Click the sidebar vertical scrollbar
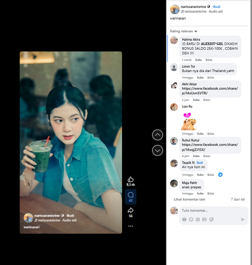 point(251,132)
